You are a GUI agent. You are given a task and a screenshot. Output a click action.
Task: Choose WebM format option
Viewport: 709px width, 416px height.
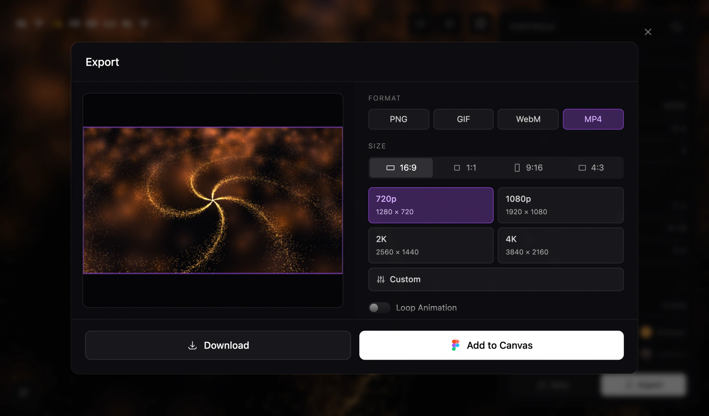tap(528, 119)
